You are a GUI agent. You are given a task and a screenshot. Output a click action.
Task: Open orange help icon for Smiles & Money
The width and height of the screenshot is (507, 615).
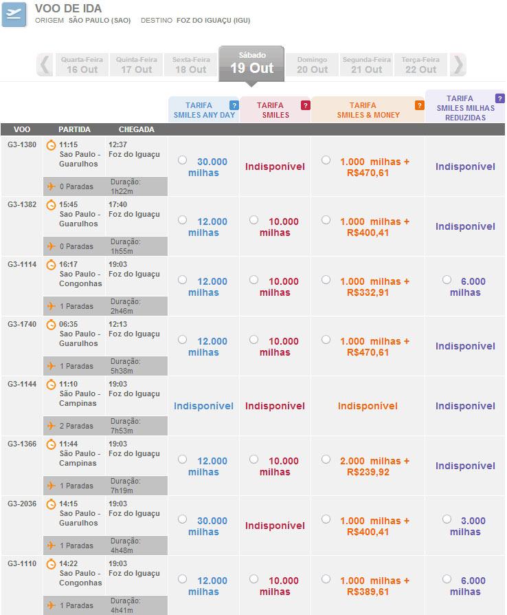(419, 105)
